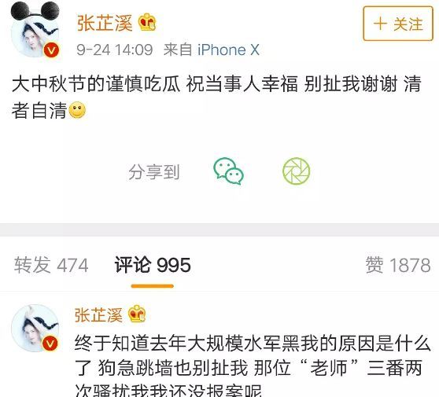Open commenter 张芷溪 profile name
This screenshot has height=397, width=439.
(98, 314)
